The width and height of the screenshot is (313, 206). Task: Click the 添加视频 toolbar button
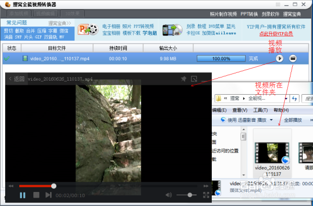(19, 14)
